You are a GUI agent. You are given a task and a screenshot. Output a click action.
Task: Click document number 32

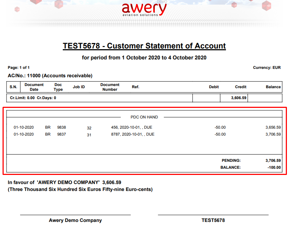point(89,128)
